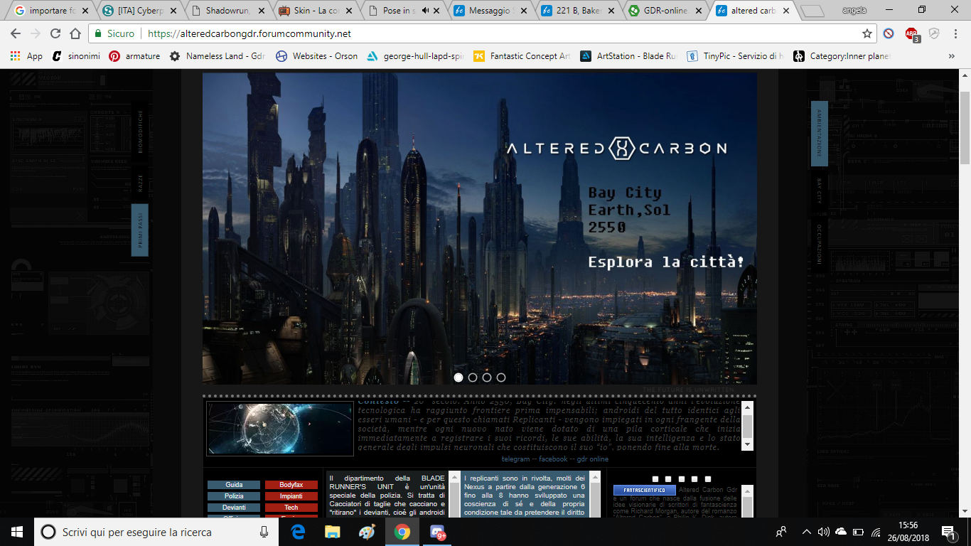Open the Discord taskbar icon

pos(437,532)
